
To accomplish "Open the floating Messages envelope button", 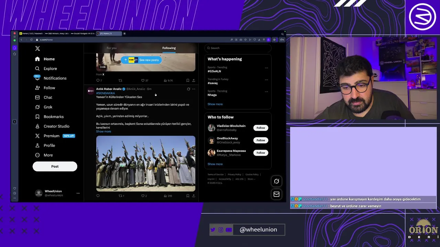I will pyautogui.click(x=276, y=194).
